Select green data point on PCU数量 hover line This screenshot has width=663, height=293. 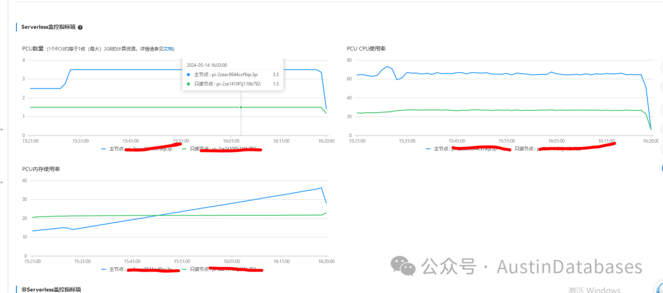click(x=241, y=107)
